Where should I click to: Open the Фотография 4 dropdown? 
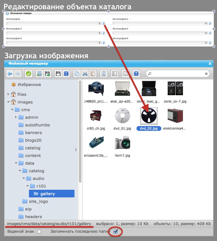click(x=160, y=33)
